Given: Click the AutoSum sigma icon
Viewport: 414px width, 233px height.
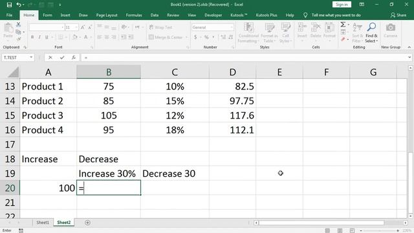Looking at the screenshot, I should click(x=343, y=25).
